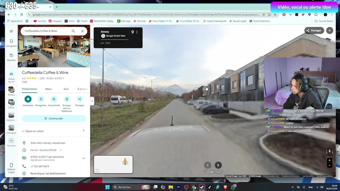Click the Enregistrer bookmark icon under the place name

tap(41, 99)
